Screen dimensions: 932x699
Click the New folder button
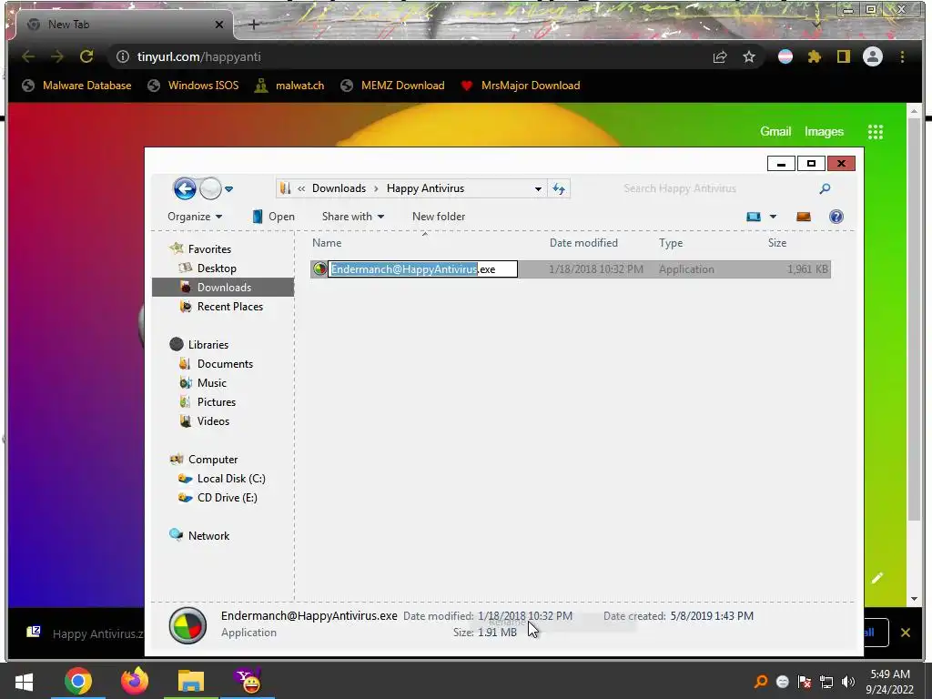[439, 217]
